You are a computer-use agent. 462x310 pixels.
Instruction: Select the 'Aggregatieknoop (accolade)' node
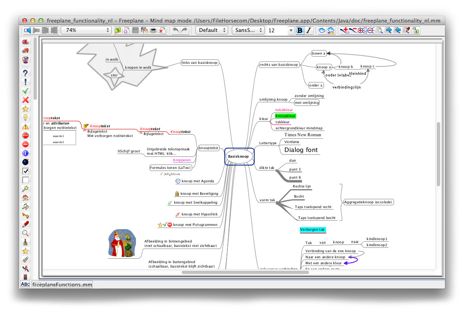[368, 202]
